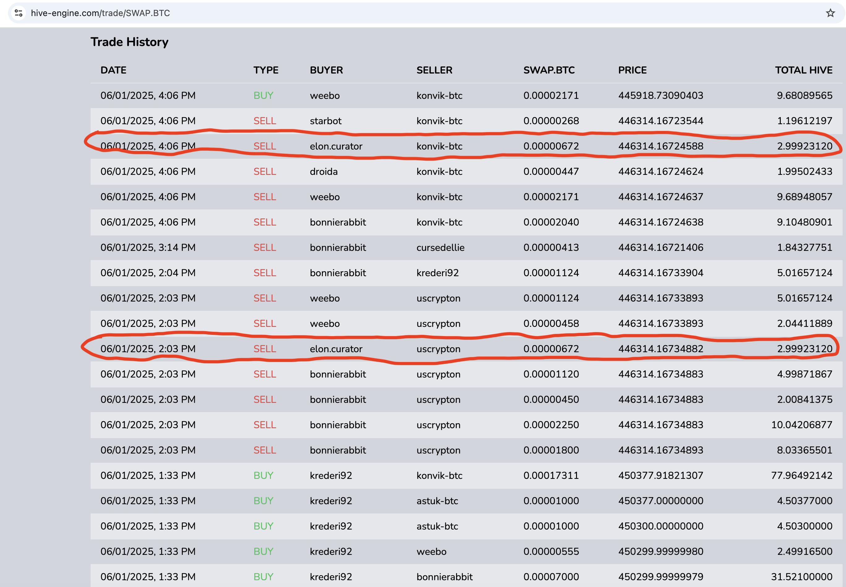846x587 pixels.
Task: Click the DATE column header
Action: point(113,70)
